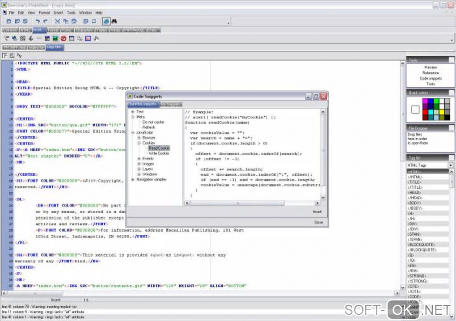
Task: Collapse the Cookies node
Action: point(139,143)
